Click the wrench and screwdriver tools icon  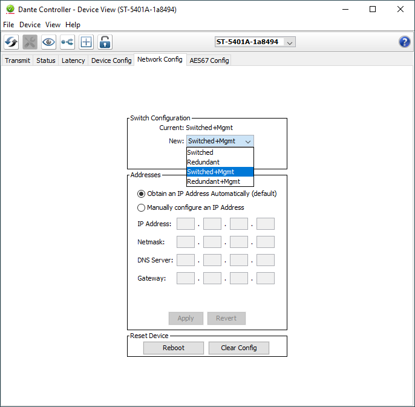click(30, 42)
